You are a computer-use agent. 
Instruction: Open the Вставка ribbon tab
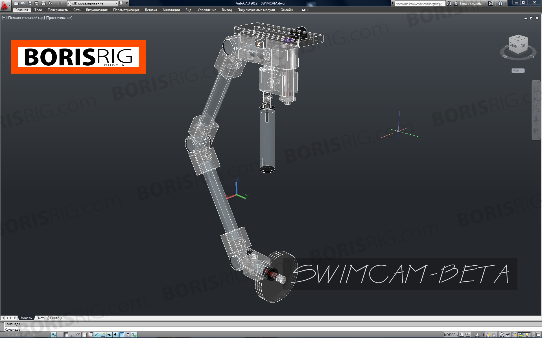[x=151, y=10]
